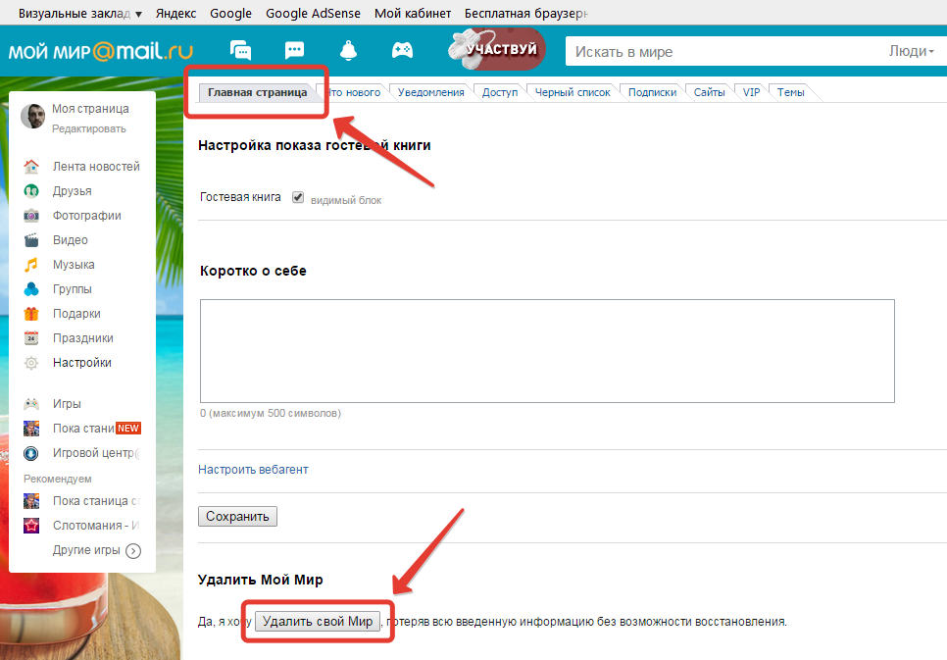Screen dimensions: 947x660
Task: Click Другие игры arrow circle icon
Action: (x=133, y=551)
